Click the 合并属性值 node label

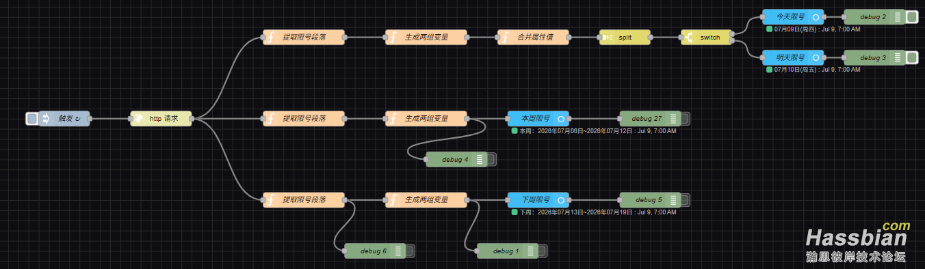point(535,38)
